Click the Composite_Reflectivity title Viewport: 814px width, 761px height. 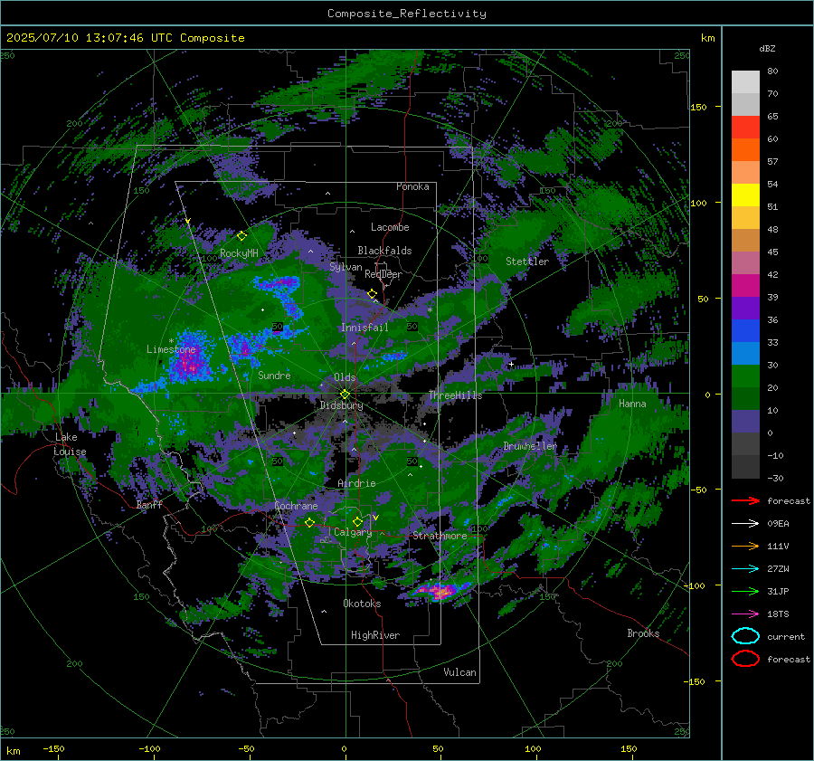[x=407, y=14]
